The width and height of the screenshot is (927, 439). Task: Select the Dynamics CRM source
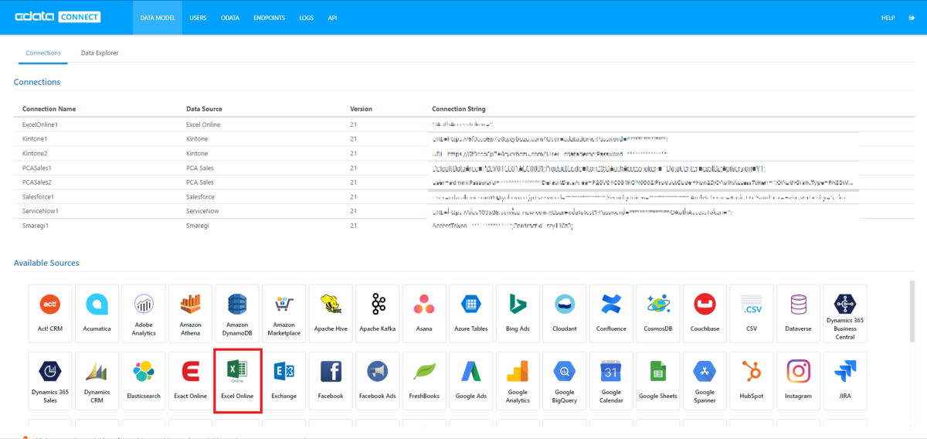[x=97, y=381]
